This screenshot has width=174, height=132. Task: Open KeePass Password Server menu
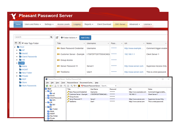[x=73, y=83]
